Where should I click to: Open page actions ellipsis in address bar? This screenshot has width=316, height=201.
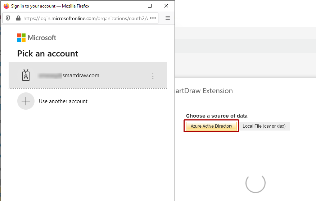tap(153, 18)
